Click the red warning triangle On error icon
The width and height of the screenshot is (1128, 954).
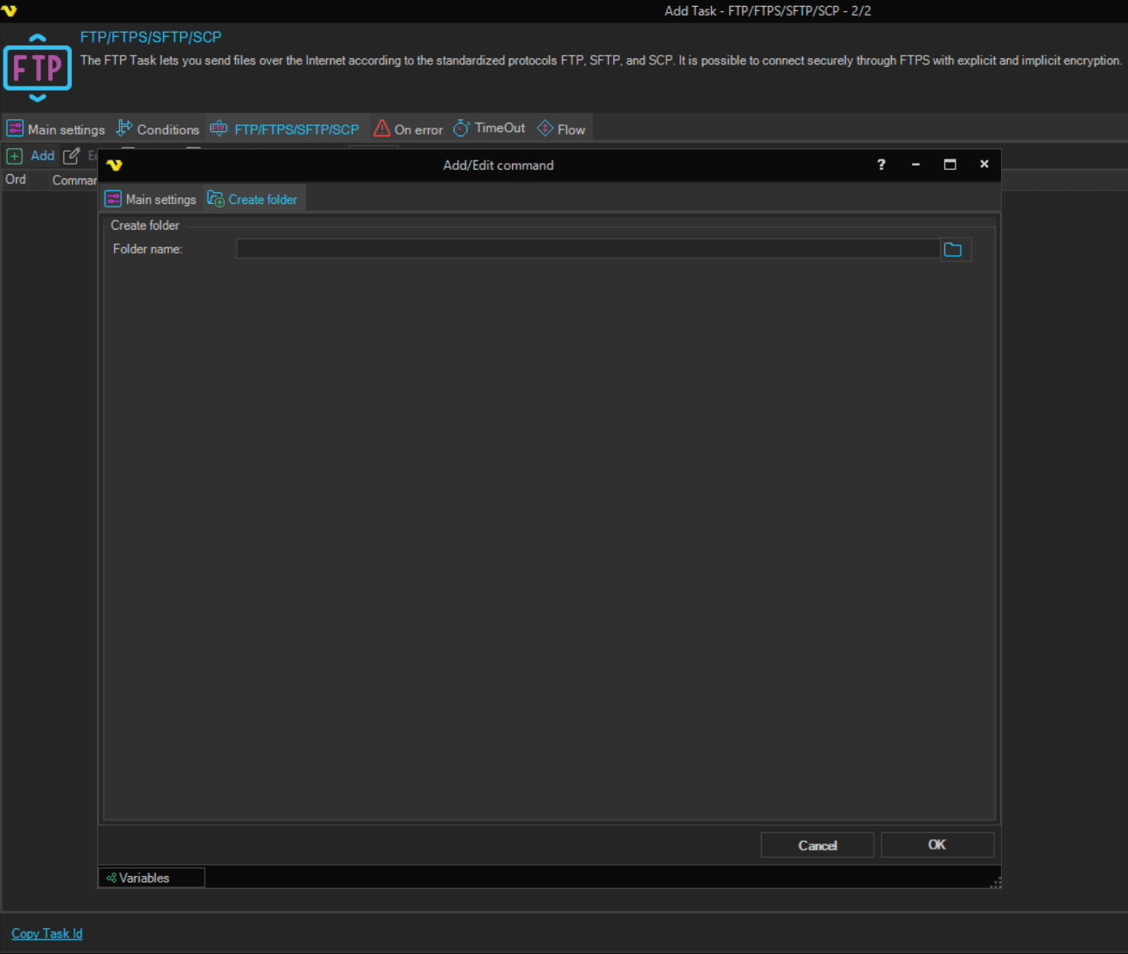(x=382, y=129)
